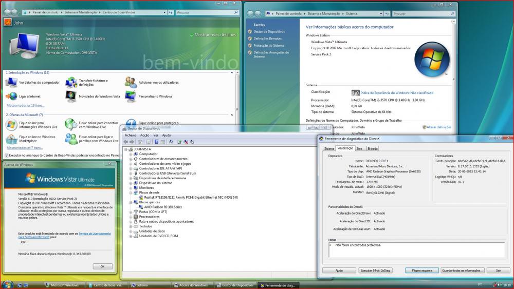Open Fique online no Windows Marketplace icon
514x289 pixels.
[x=11, y=139]
